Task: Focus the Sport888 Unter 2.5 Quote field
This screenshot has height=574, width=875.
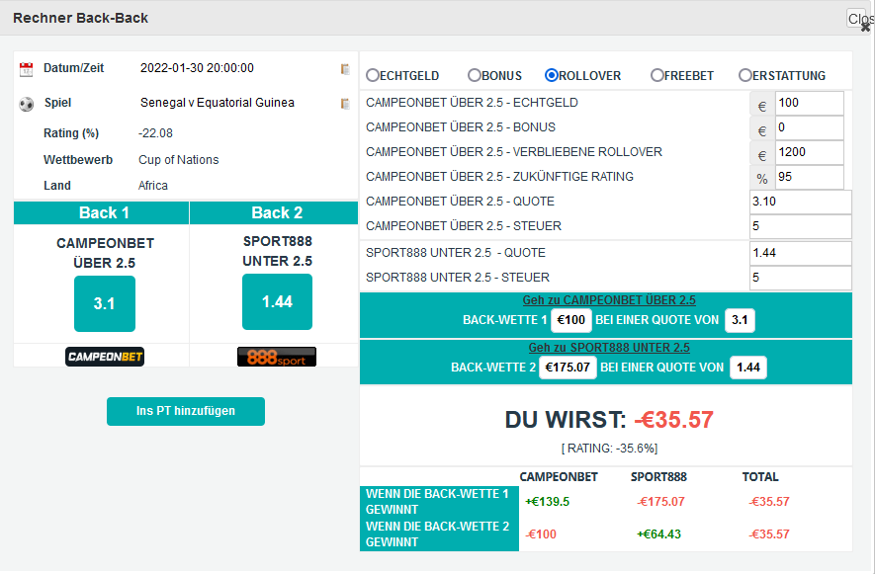Action: click(801, 253)
